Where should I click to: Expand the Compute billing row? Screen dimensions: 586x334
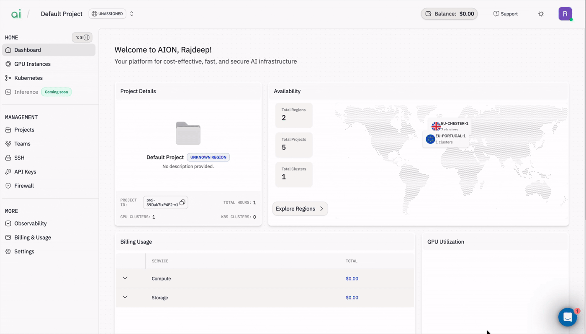(x=125, y=278)
